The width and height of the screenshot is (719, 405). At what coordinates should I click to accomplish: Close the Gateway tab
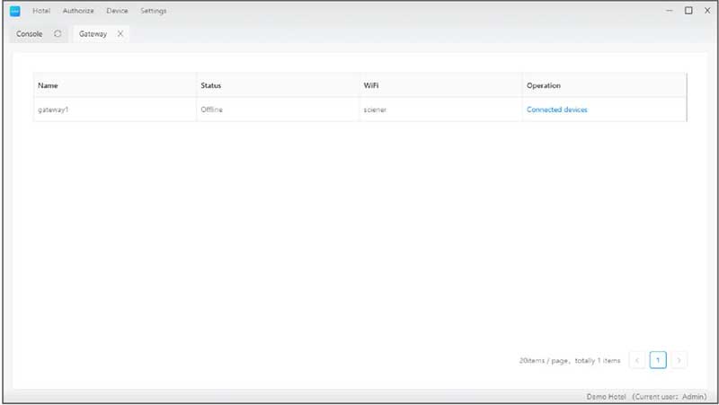[120, 34]
